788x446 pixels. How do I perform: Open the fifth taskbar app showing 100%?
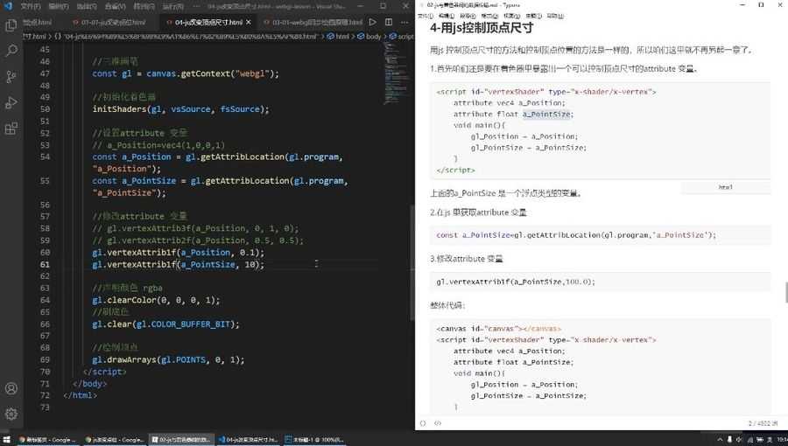314,440
